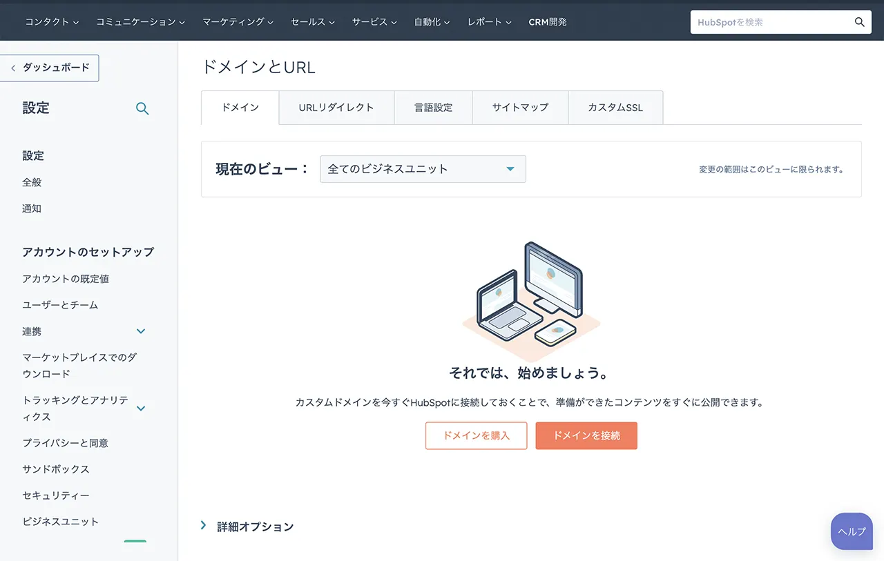The image size is (884, 561).
Task: Select the ドメイン tab
Action: pyautogui.click(x=240, y=108)
